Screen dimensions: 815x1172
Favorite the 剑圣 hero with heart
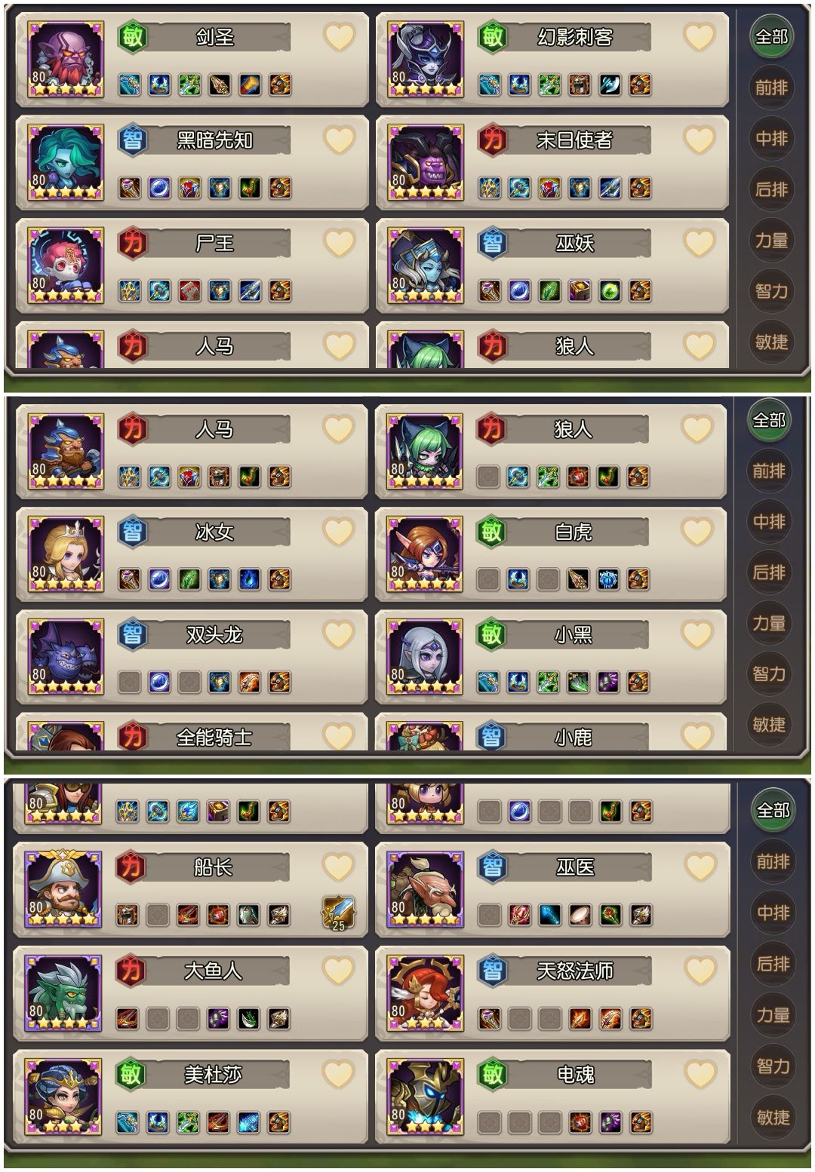coord(339,37)
